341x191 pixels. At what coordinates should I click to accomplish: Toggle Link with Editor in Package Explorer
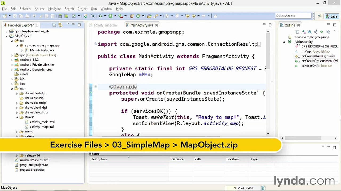pyautogui.click(x=60, y=25)
